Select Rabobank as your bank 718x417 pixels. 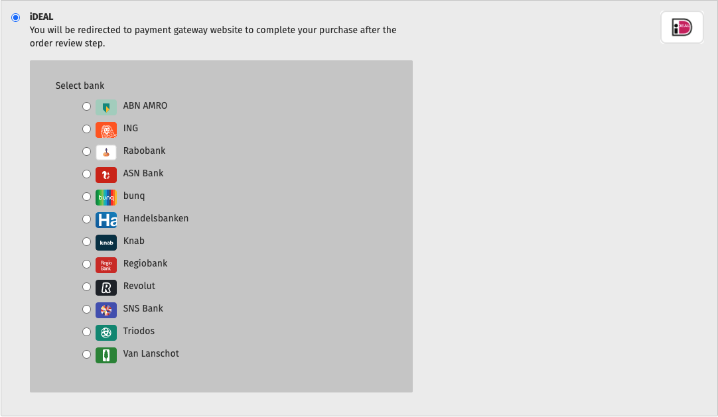[x=86, y=151]
